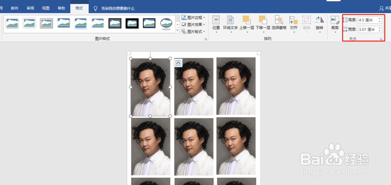Viewport: 391px width, 185px height.
Task: Switch to the 邮件 ribbon tab
Action: [15, 8]
